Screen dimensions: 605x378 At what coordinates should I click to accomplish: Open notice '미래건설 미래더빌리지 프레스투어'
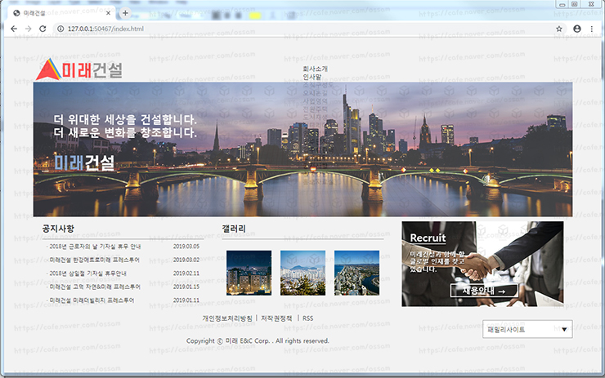pos(92,300)
